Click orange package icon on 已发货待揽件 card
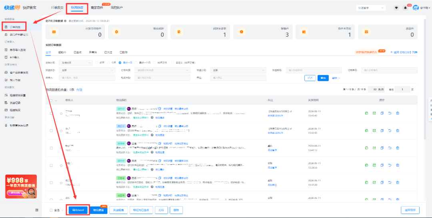The height and width of the screenshot is (218, 432). coord(54,32)
